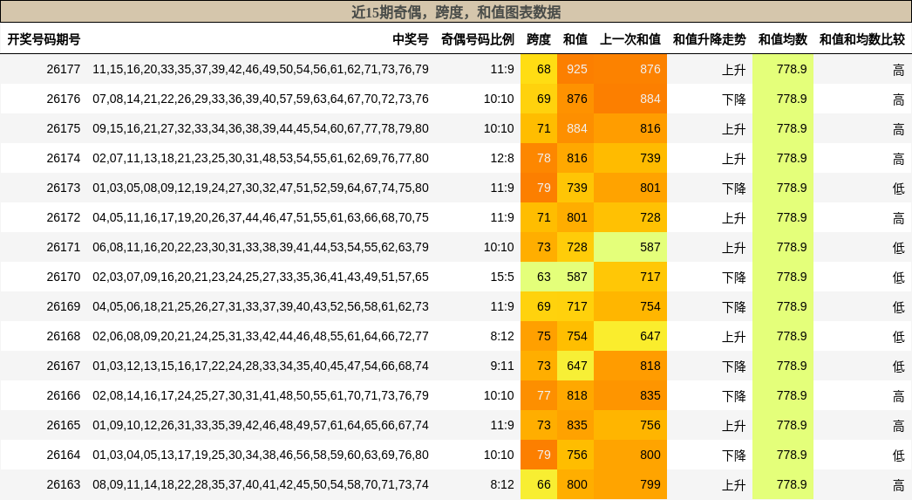
Task: Select issue number 26163
Action: 64,485
